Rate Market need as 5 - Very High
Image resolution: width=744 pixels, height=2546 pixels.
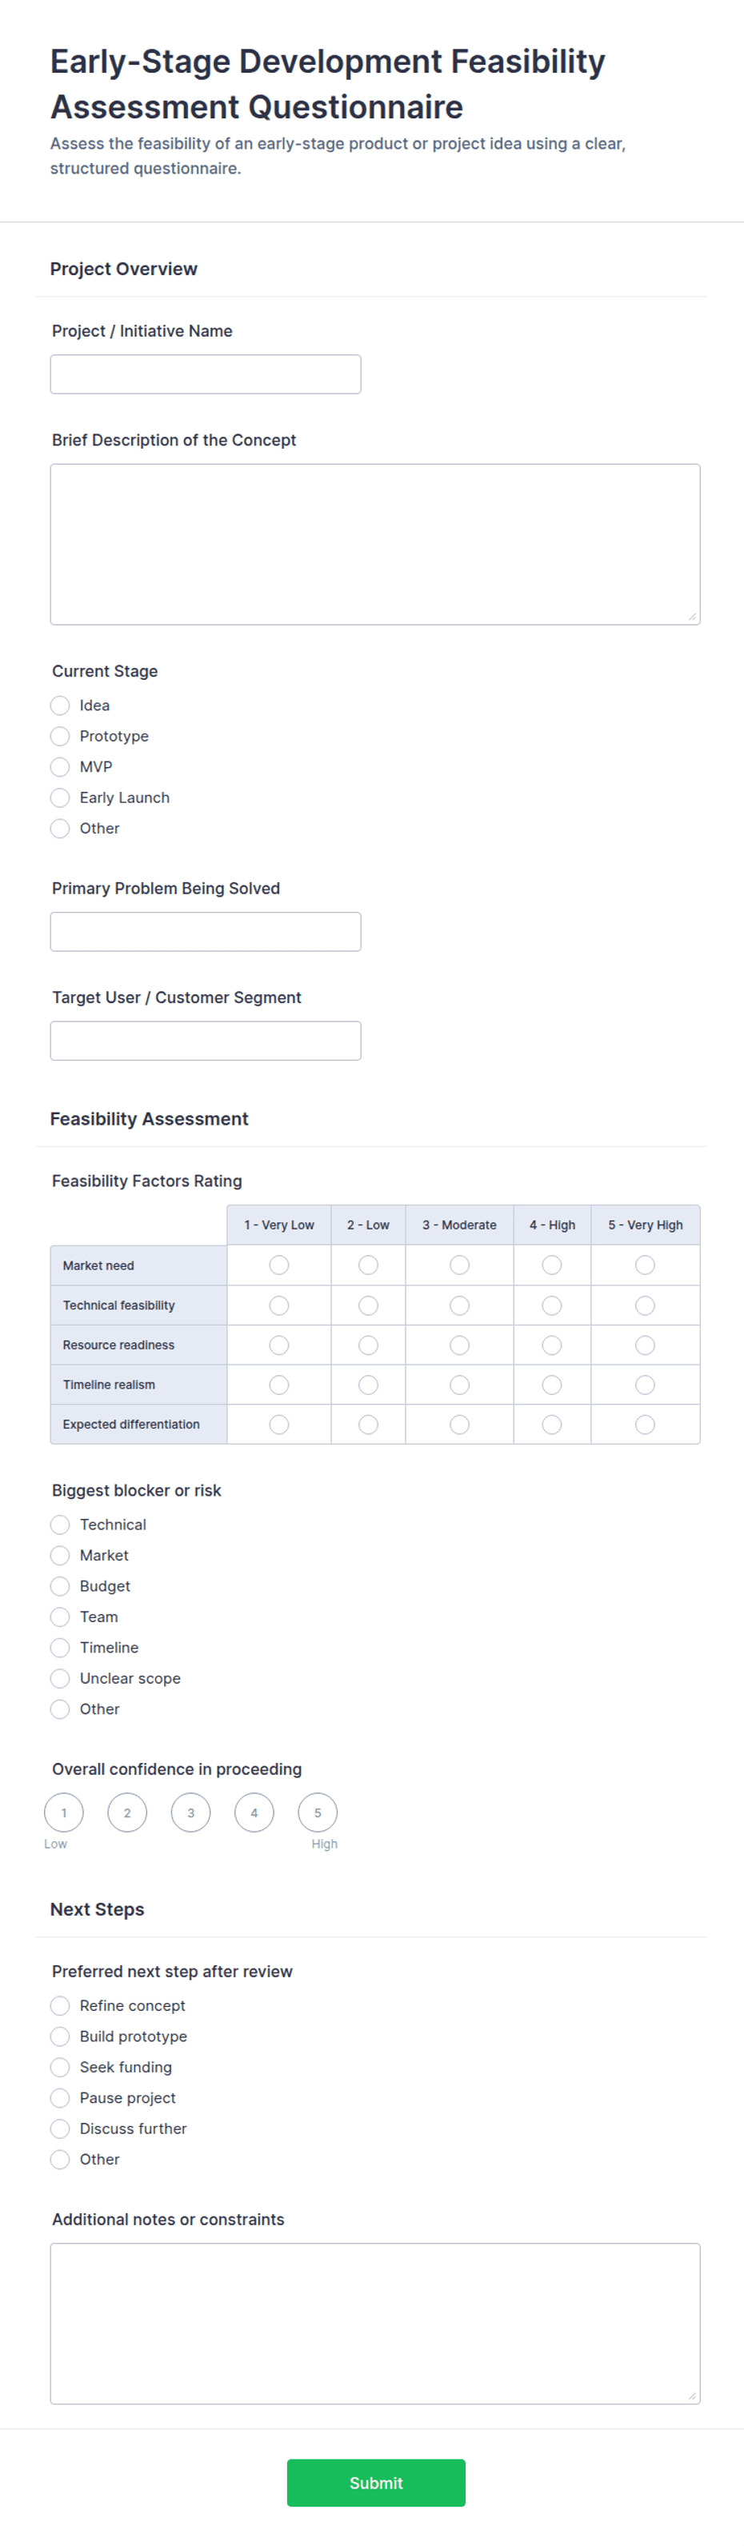point(645,1265)
